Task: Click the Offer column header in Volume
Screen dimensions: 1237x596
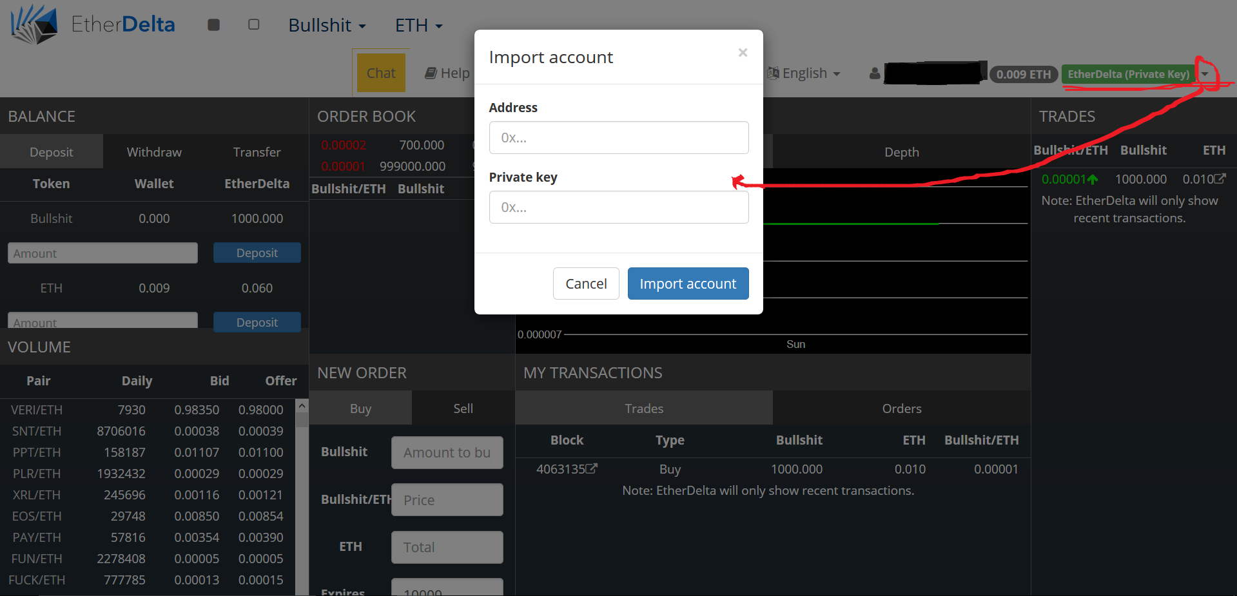Action: click(x=281, y=381)
